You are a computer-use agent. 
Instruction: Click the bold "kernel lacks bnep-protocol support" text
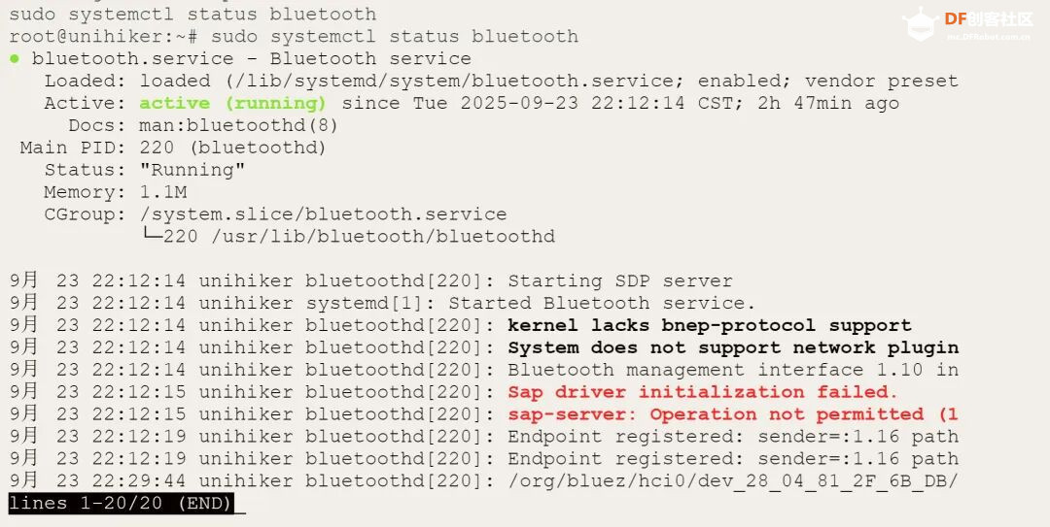click(x=709, y=326)
